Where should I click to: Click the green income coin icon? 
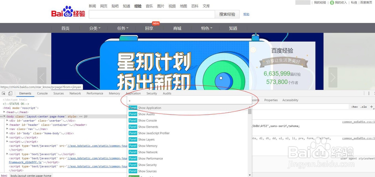332,2
